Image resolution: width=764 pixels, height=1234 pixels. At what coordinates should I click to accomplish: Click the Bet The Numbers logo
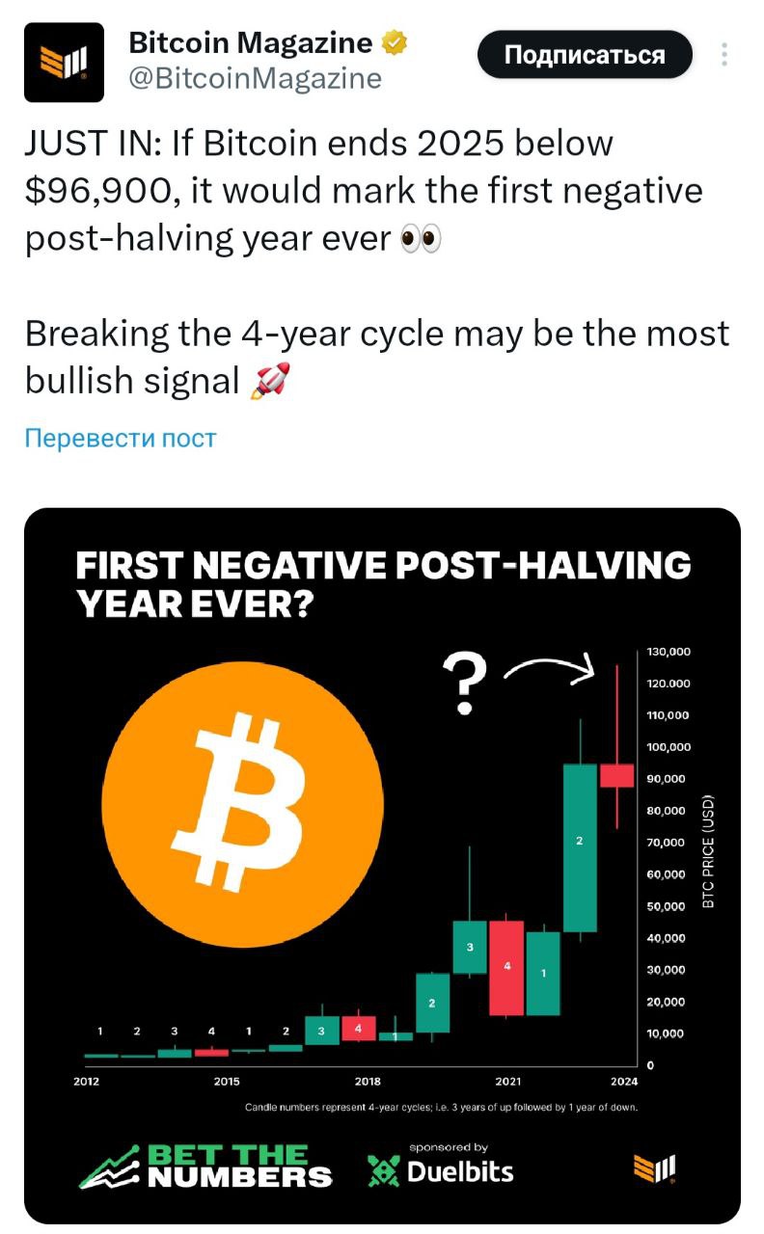click(206, 1167)
